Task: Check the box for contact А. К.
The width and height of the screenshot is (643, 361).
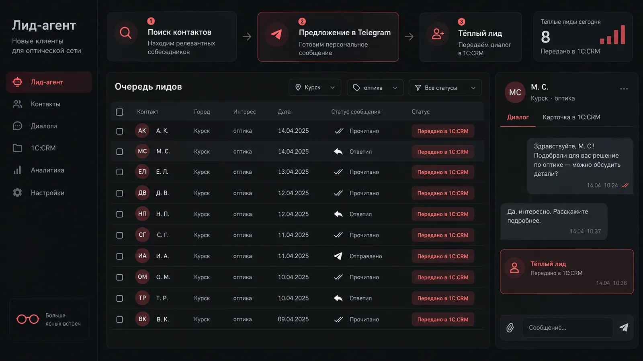Action: [x=119, y=131]
